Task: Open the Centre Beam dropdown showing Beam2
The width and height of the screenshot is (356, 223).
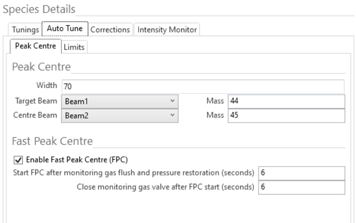Action: coord(119,116)
